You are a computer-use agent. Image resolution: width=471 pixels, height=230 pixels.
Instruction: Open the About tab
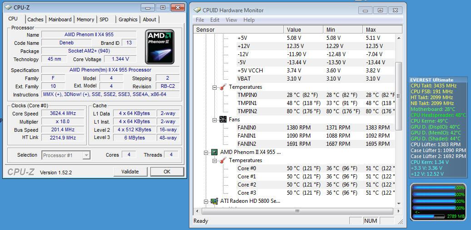tap(149, 19)
